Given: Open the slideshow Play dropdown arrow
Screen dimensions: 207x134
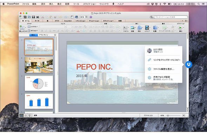Looking at the screenshot, I should coord(183,28).
